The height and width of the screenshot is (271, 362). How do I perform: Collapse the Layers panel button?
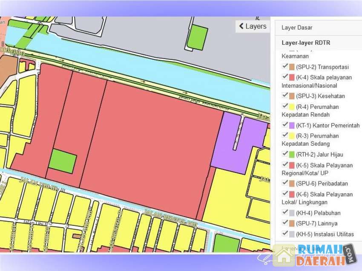[x=253, y=26]
